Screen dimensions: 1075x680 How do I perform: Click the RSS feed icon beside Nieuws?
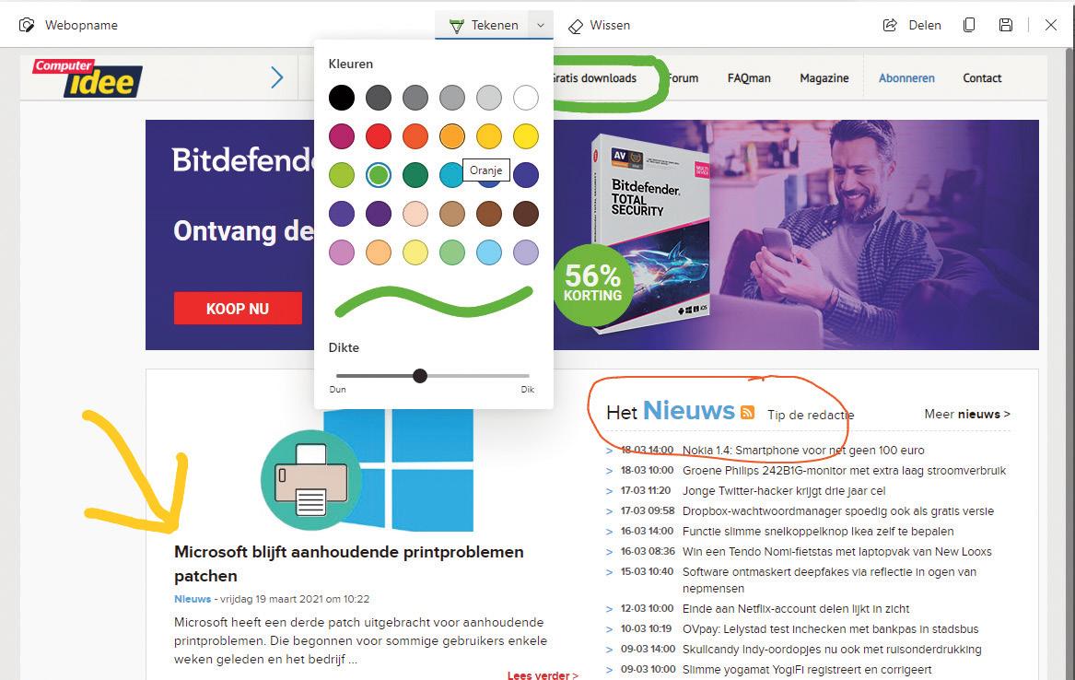748,412
